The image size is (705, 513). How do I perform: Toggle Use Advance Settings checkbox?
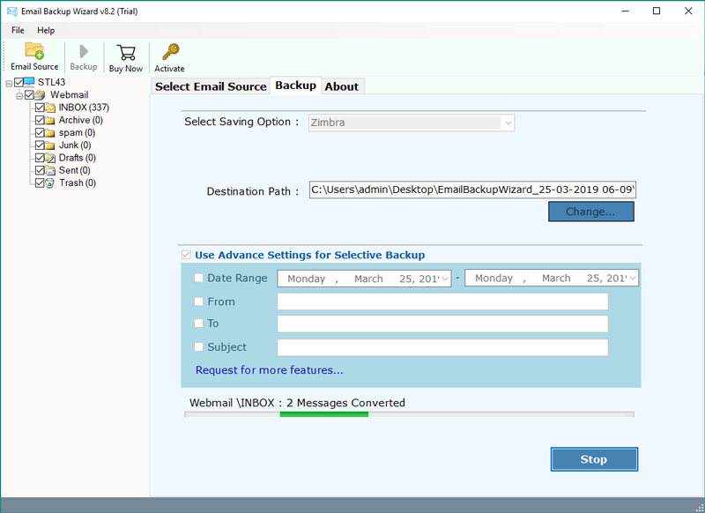tap(186, 255)
